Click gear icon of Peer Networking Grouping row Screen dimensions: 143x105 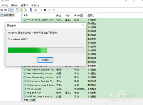click(25, 73)
